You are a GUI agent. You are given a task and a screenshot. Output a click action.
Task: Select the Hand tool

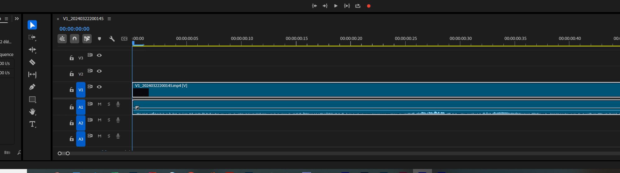point(32,112)
